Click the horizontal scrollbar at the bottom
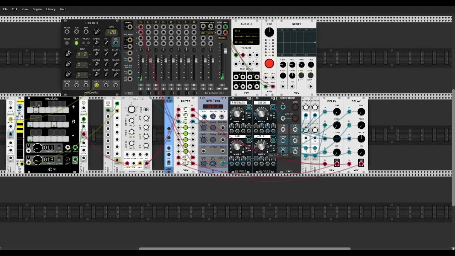Image resolution: width=455 pixels, height=256 pixels. click(245, 249)
